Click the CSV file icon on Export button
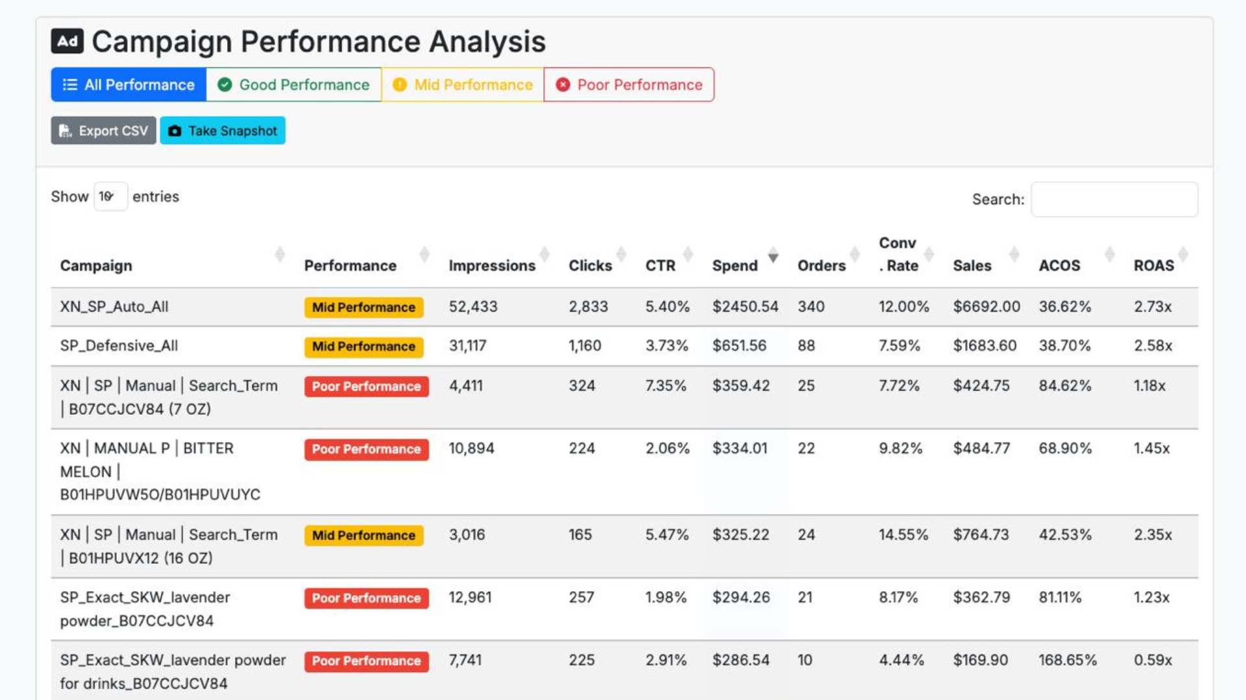Viewport: 1246px width, 700px height. (65, 131)
